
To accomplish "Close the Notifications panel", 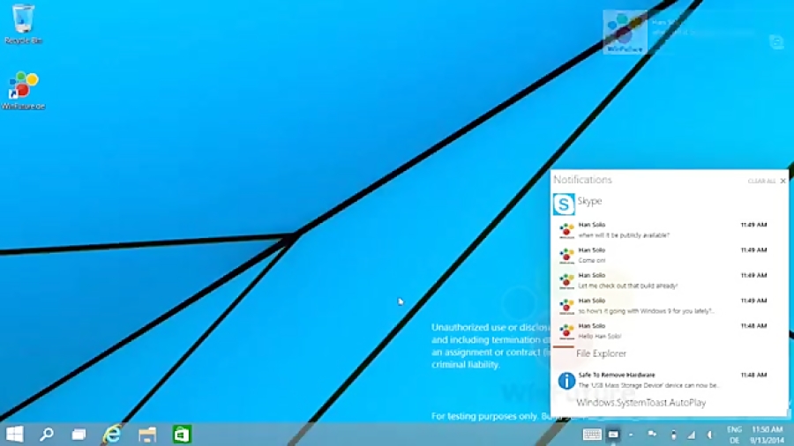I will pos(783,181).
